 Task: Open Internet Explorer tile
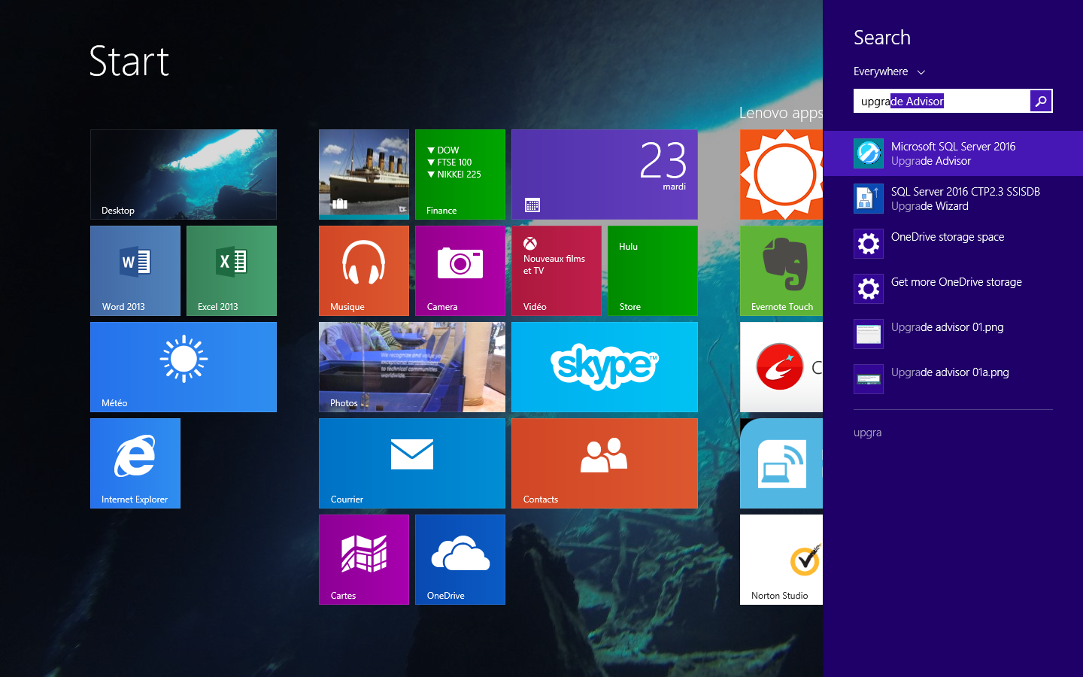[135, 463]
